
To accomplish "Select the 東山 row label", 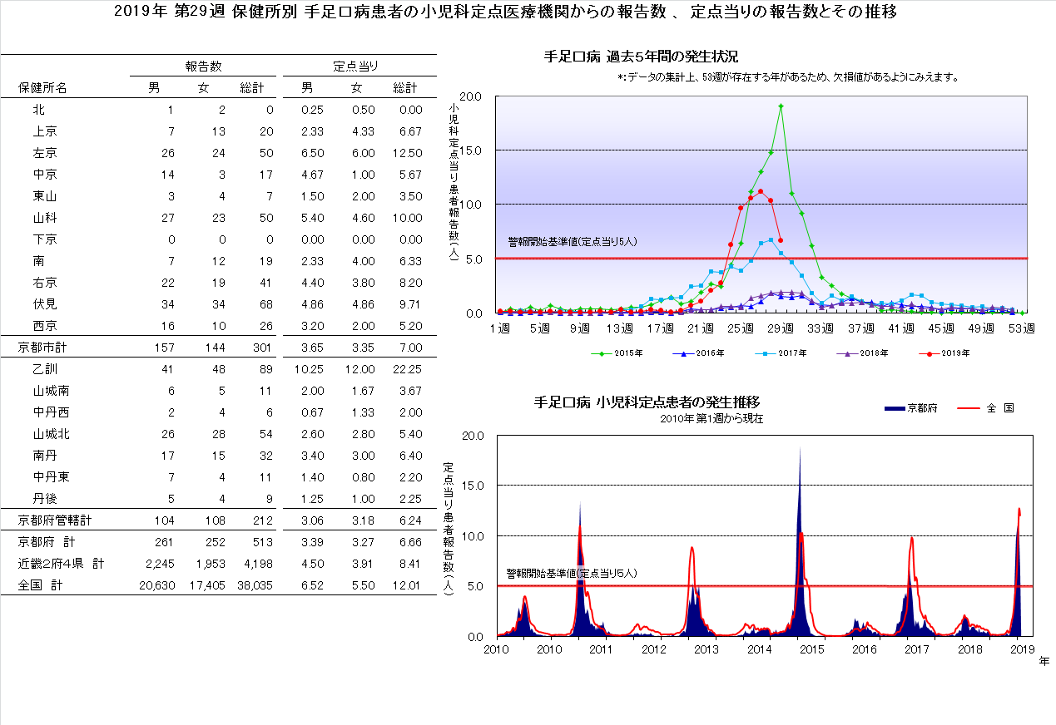I will coord(45,196).
